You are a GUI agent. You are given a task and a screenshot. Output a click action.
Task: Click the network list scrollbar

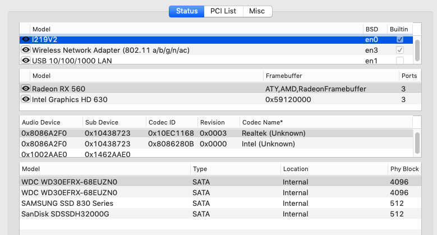(x=417, y=50)
